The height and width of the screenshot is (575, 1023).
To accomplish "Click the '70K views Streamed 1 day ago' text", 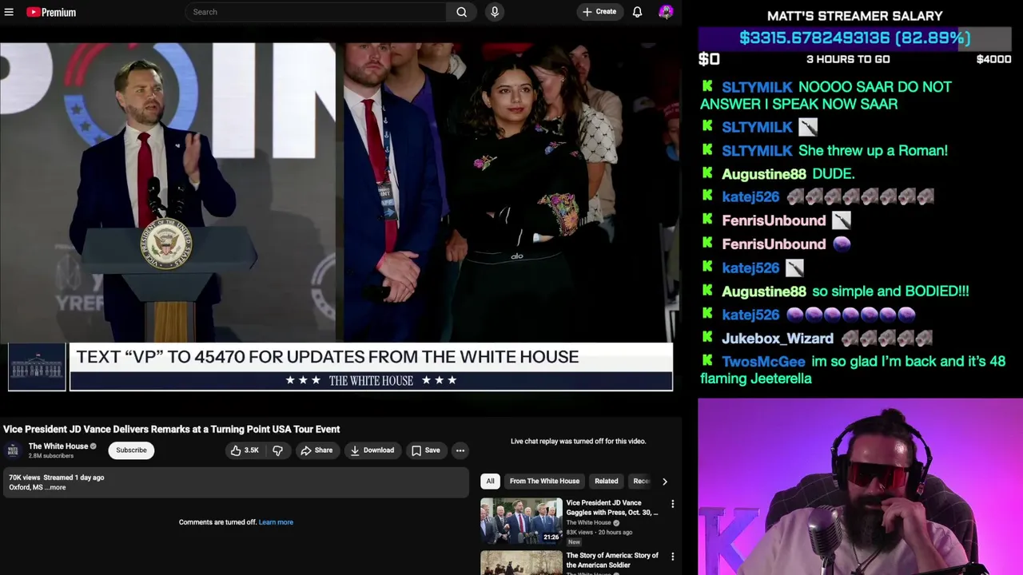I will (57, 478).
